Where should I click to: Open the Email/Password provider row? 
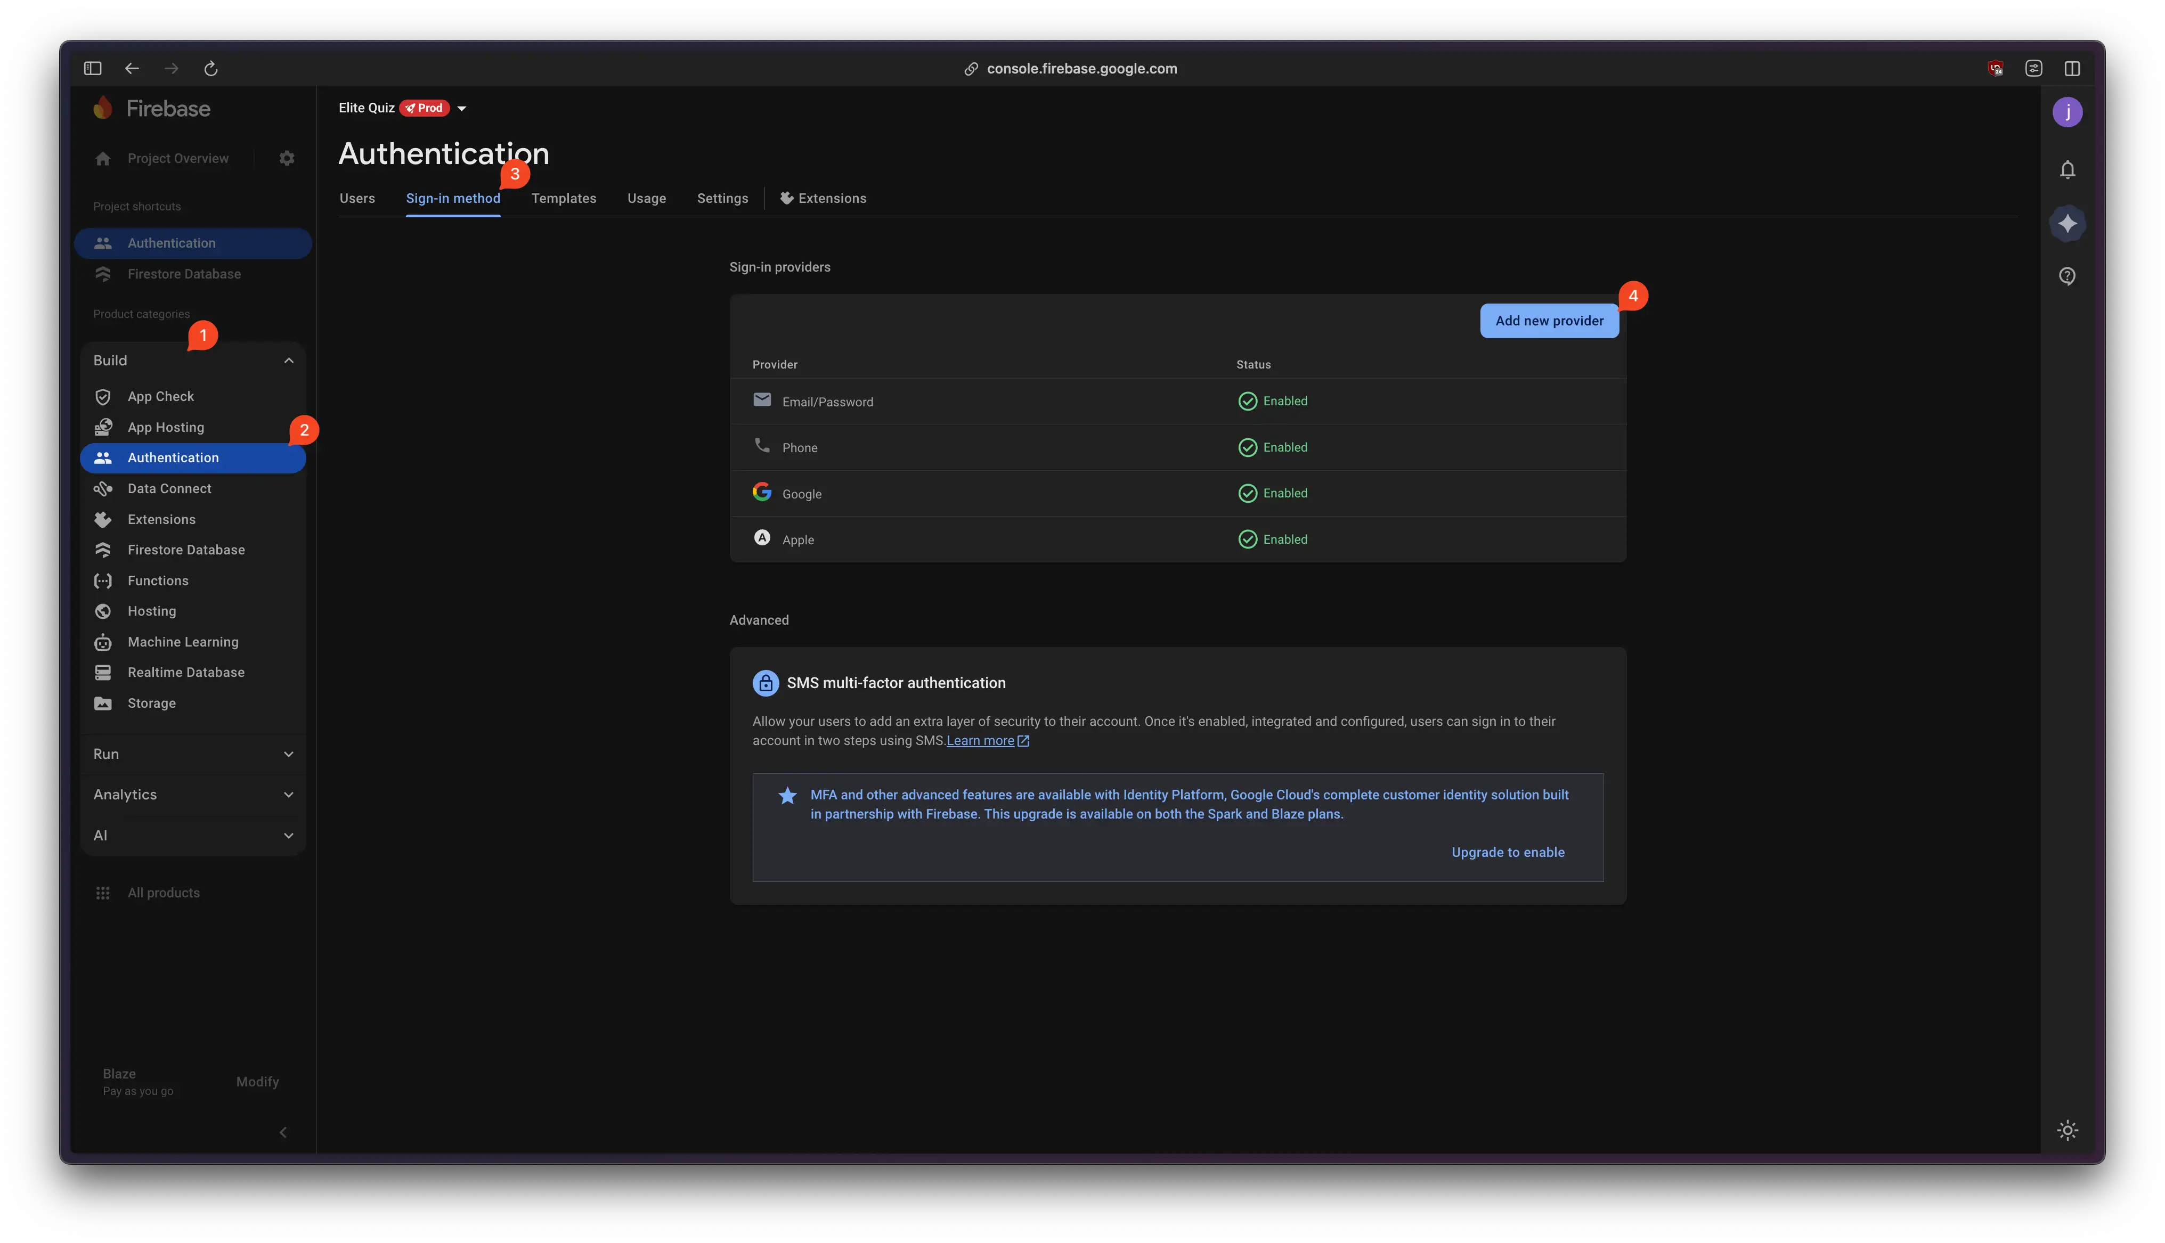(1177, 401)
